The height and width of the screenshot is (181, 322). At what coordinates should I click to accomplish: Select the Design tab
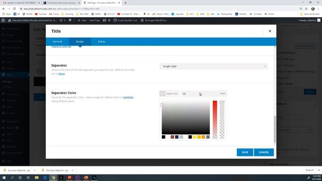(x=80, y=41)
